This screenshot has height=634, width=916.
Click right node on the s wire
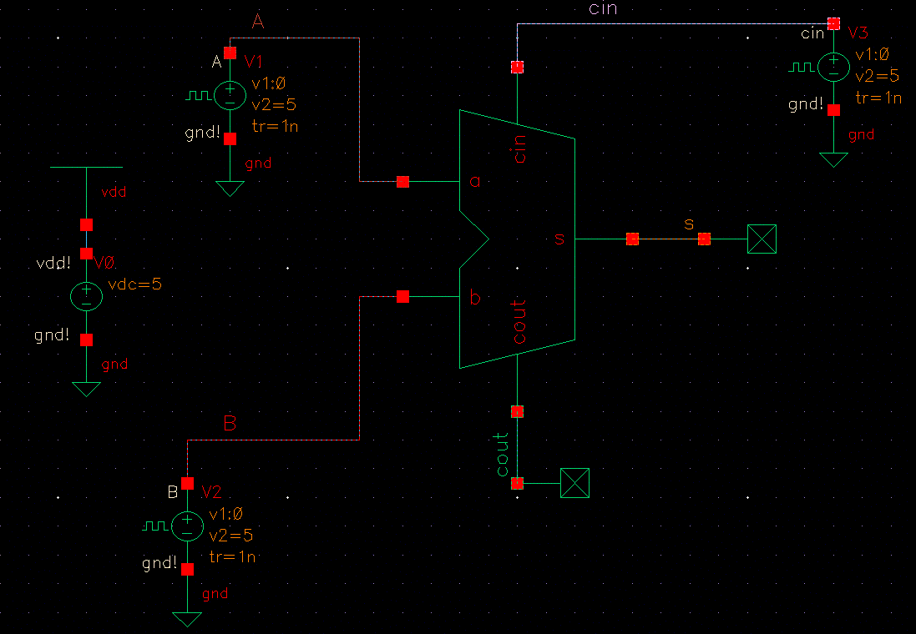coord(704,239)
